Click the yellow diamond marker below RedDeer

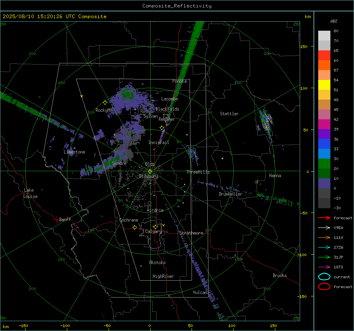[162, 128]
